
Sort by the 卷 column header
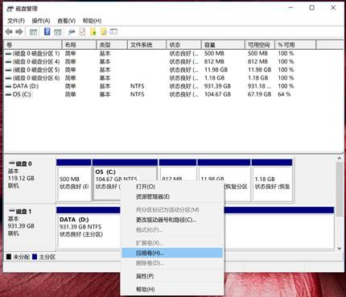pyautogui.click(x=33, y=45)
